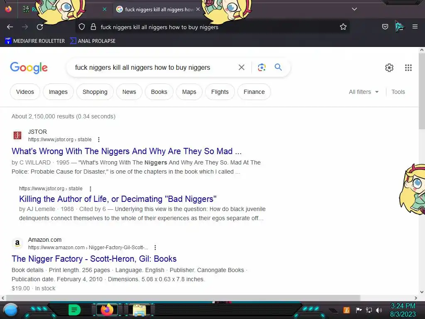425x319 pixels.
Task: Switch to the News results filter
Action: (129, 92)
